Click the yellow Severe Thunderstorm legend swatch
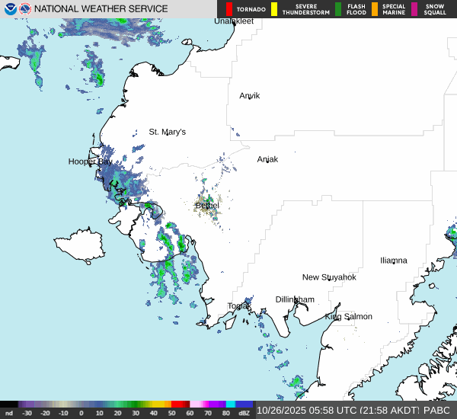457x419 pixels. (274, 9)
